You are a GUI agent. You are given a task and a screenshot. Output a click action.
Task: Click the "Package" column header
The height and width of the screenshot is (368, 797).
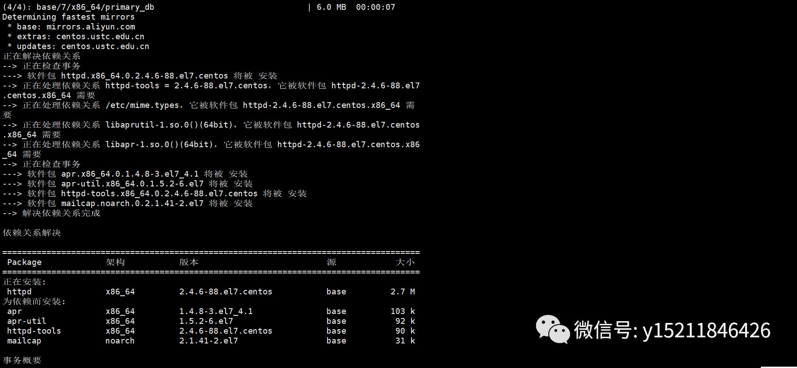click(24, 262)
